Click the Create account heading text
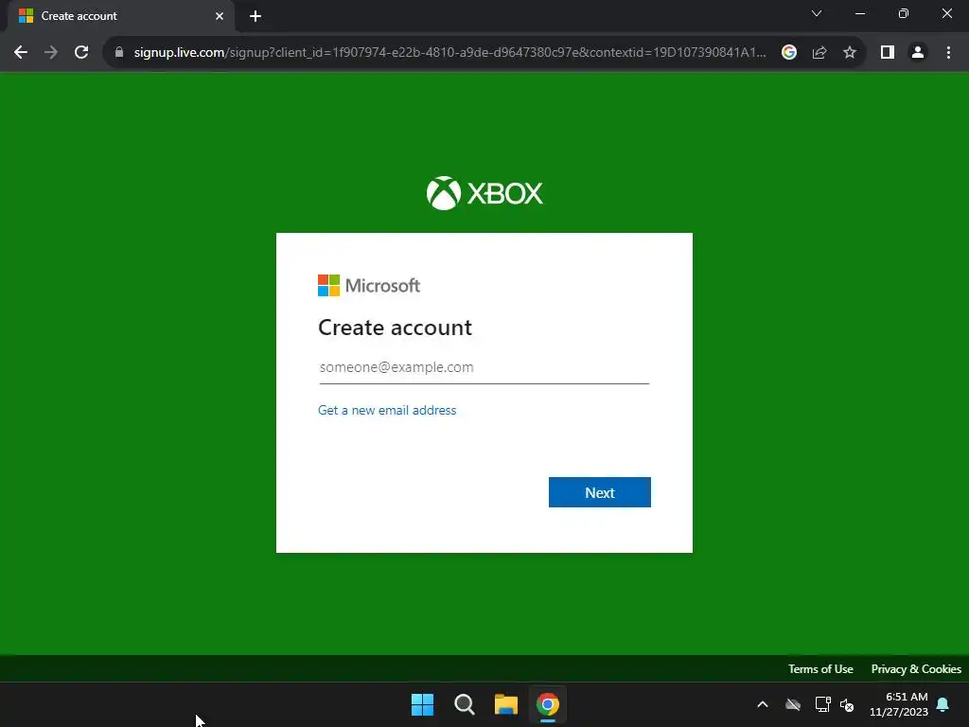This screenshot has width=969, height=727. tap(395, 328)
